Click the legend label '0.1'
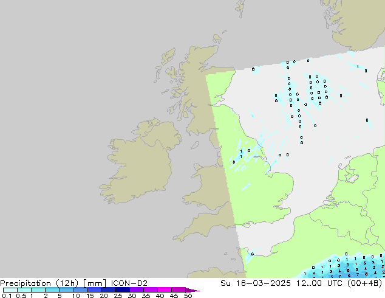This screenshot has height=298, width=385. (x=7, y=296)
